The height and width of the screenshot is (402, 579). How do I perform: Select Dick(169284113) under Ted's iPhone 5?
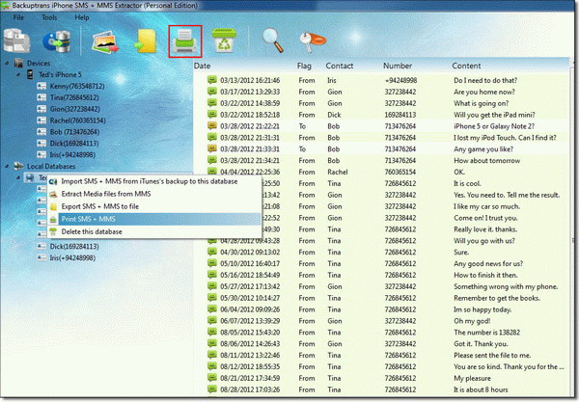click(74, 144)
